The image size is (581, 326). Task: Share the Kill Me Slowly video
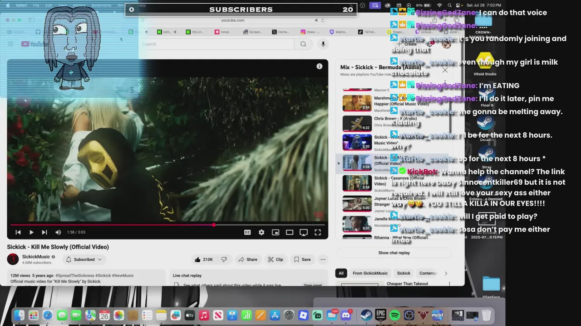coord(248,259)
